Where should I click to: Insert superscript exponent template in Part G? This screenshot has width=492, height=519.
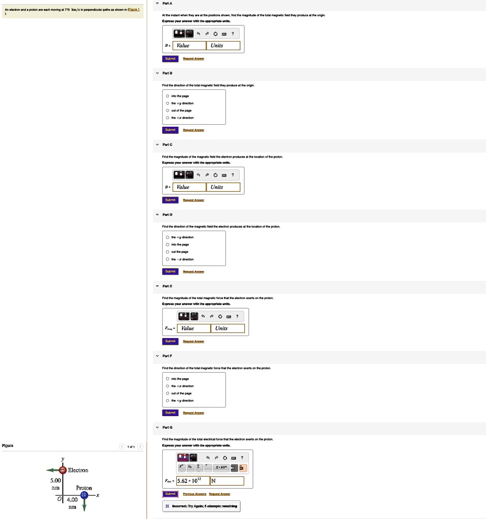180,468
